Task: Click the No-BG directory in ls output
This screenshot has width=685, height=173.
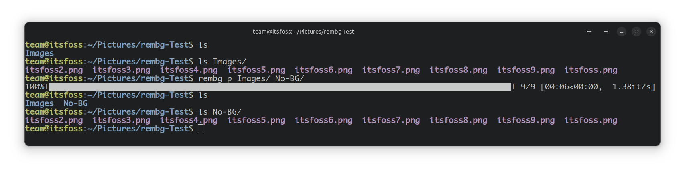Action: [x=75, y=103]
